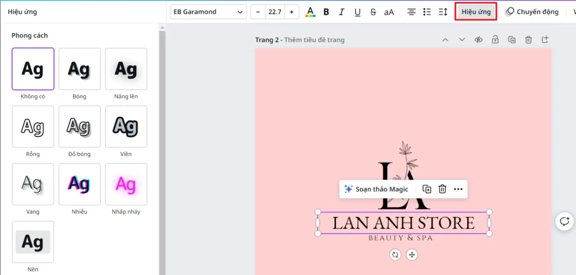Open Chuyển động animation options
This screenshot has width=576, height=275.
pyautogui.click(x=532, y=12)
